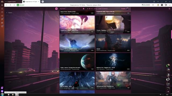Open the ASURA video thumbnail
Viewport: 172px width, 96px height.
pyautogui.click(x=113, y=43)
